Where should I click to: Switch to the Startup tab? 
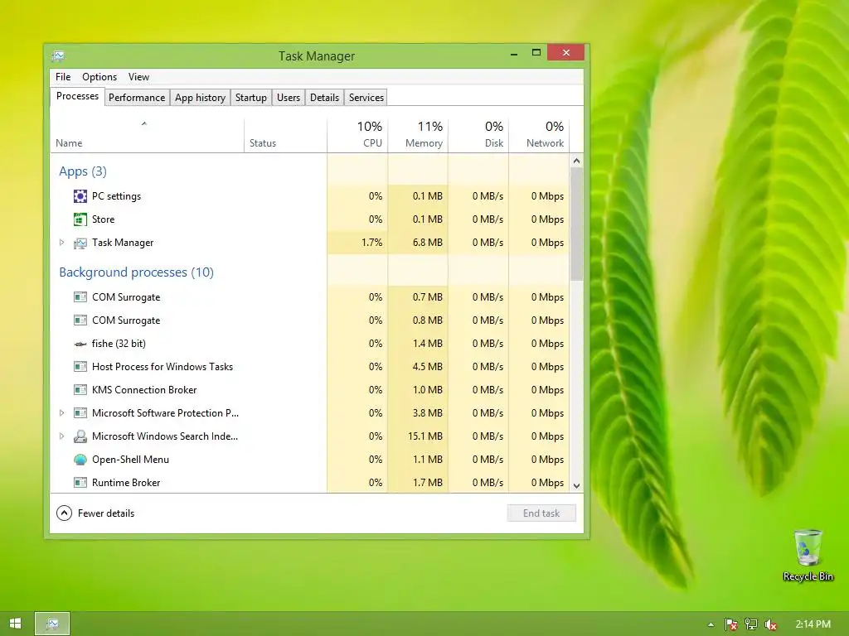click(250, 98)
